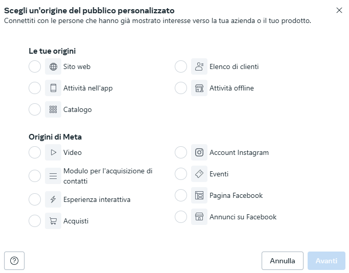The width and height of the screenshot is (349, 273).
Task: Click the person list icon for Elenco di clienti
Action: tap(199, 67)
